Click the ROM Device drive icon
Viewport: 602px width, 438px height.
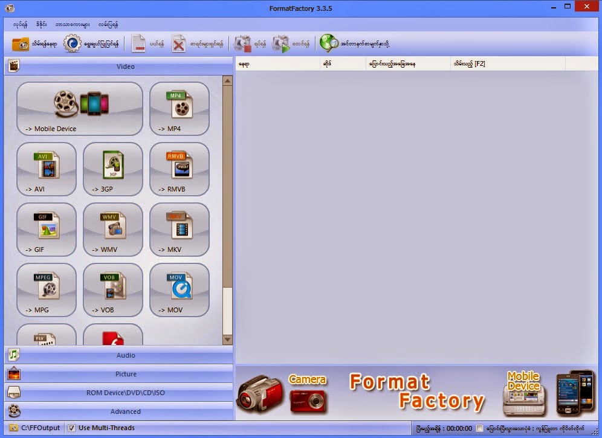point(14,392)
